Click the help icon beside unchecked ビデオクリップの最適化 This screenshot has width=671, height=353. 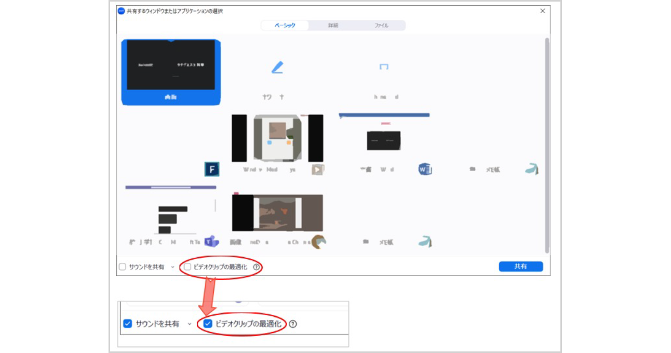256,267
